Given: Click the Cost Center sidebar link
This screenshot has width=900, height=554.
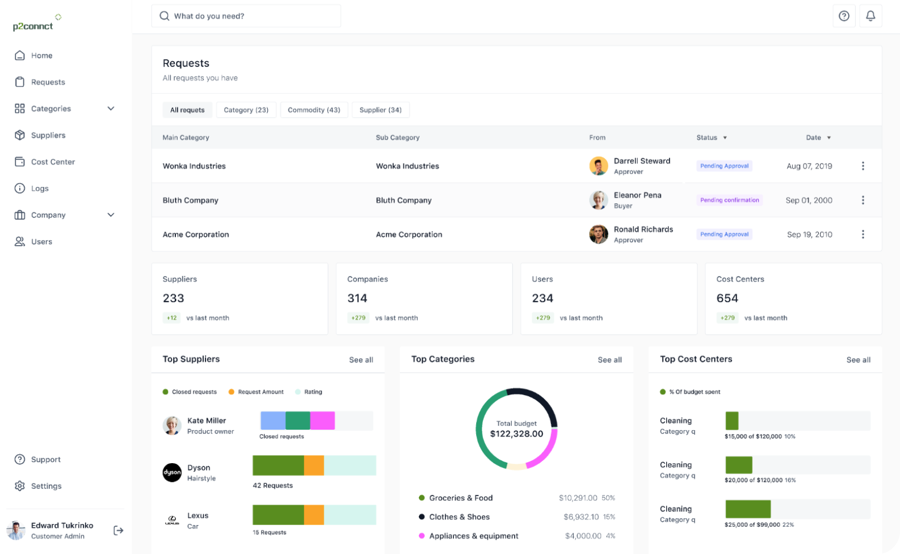Looking at the screenshot, I should (x=53, y=162).
